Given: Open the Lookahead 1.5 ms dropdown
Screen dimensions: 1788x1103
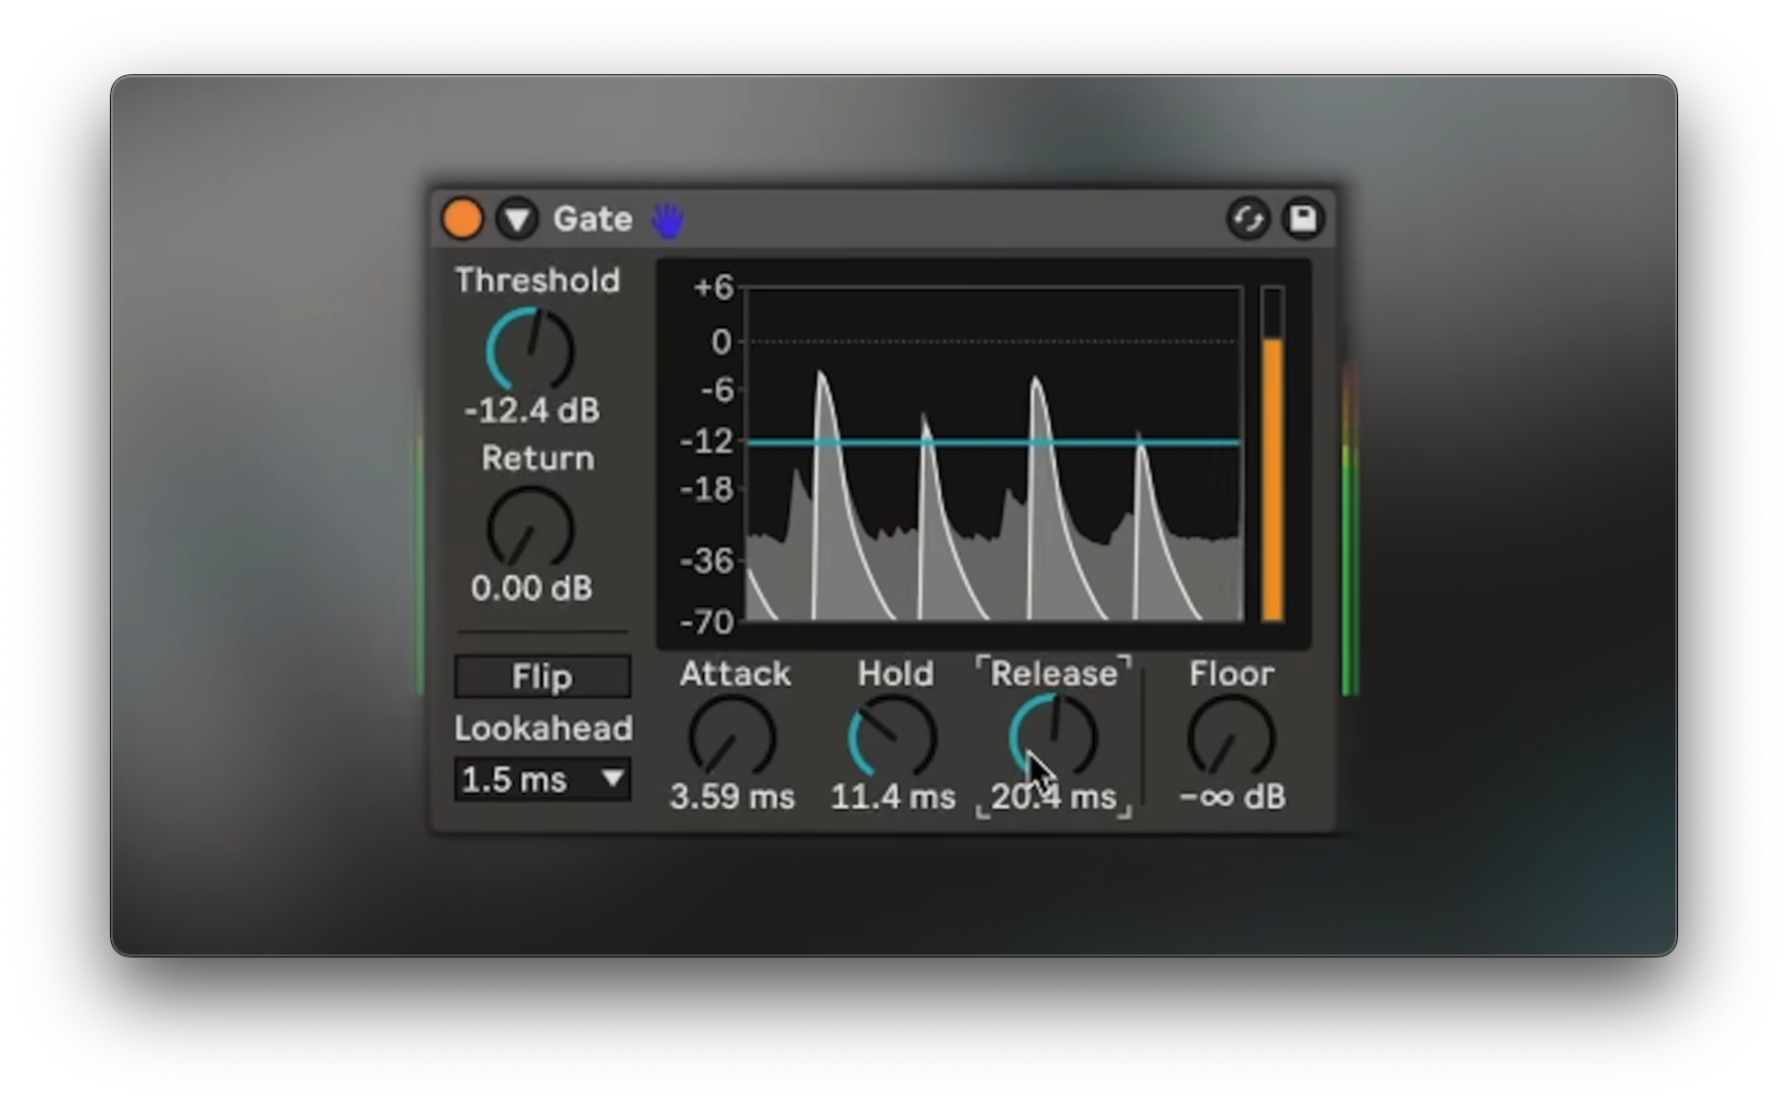Looking at the screenshot, I should 543,780.
